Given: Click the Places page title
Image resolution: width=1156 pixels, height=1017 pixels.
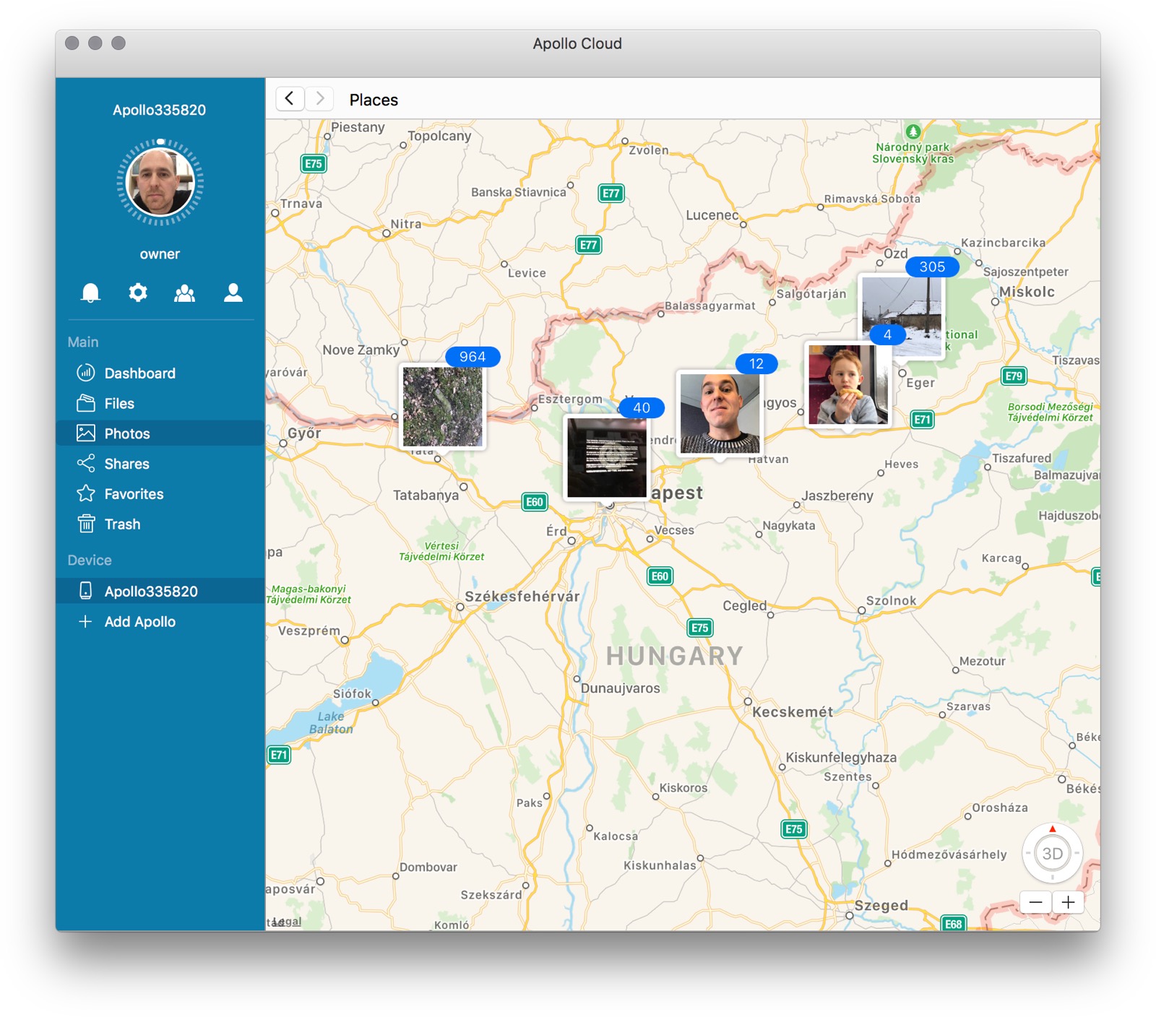Looking at the screenshot, I should click(374, 100).
